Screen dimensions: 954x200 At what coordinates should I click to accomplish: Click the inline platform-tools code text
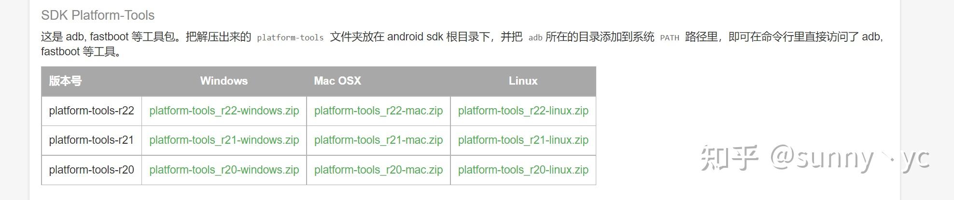point(290,37)
